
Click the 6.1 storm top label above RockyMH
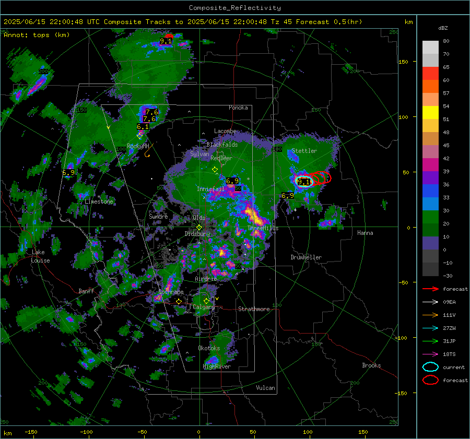pyautogui.click(x=143, y=127)
